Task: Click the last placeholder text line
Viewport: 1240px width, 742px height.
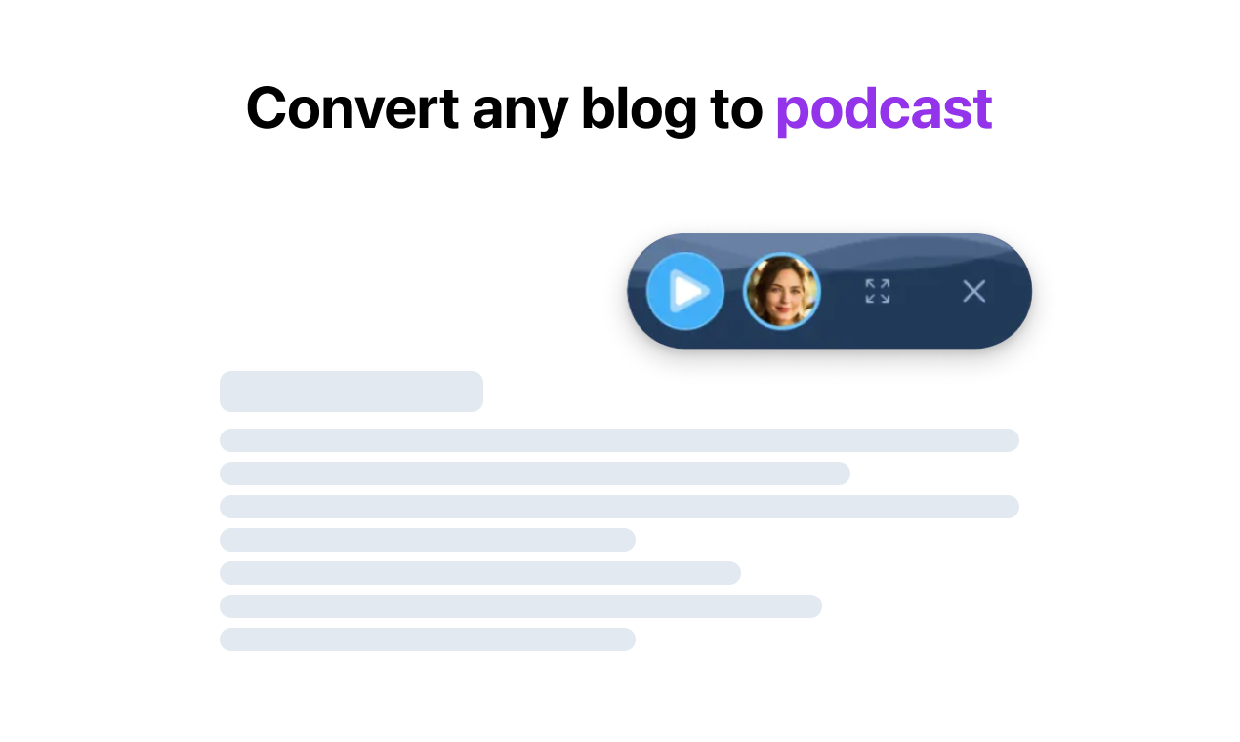Action: click(428, 639)
